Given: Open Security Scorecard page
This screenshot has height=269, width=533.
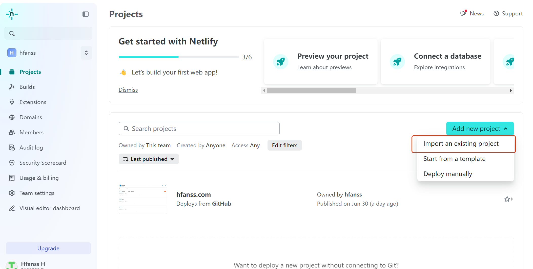Looking at the screenshot, I should coord(43,163).
